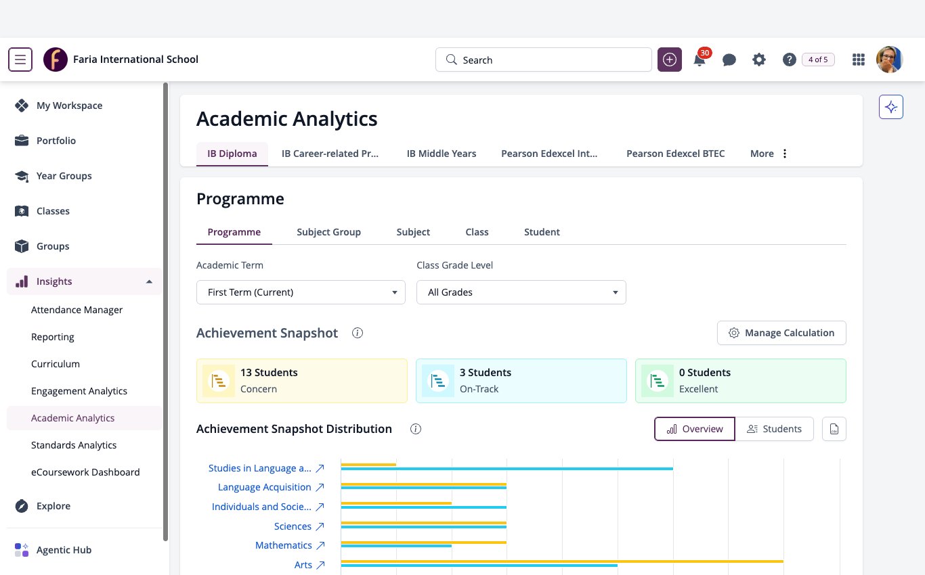Open the AI sparkle assistant button
Viewport: 925px width, 575px height.
891,107
